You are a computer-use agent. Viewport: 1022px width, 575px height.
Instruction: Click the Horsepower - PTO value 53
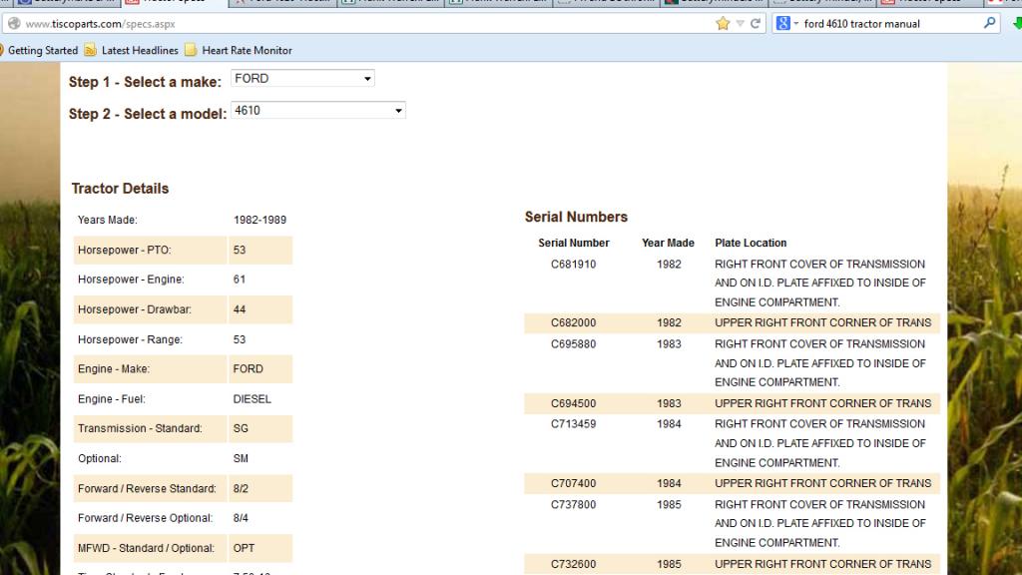point(240,250)
